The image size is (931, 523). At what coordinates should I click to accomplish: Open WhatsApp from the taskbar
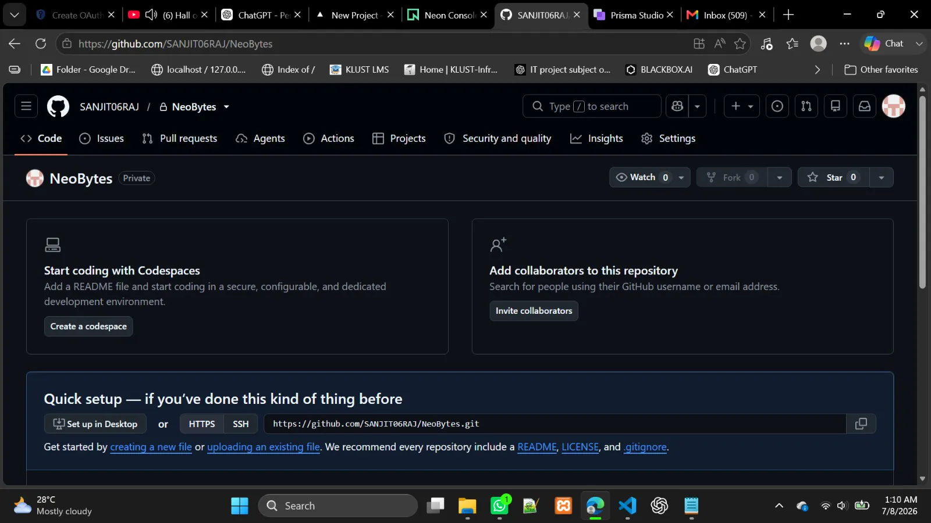click(499, 506)
